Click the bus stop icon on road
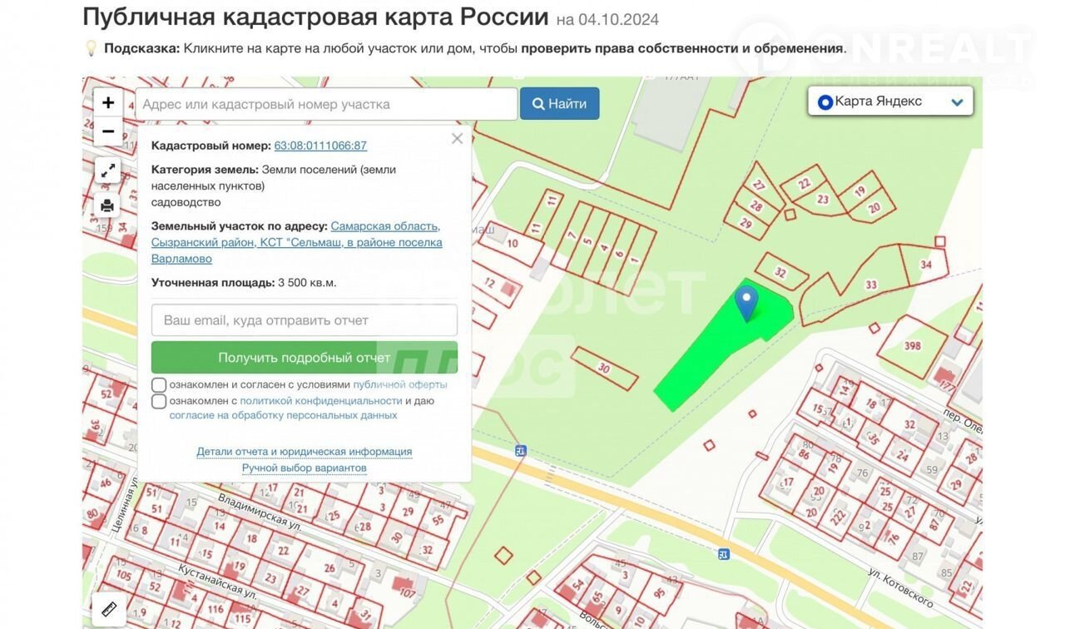This screenshot has height=629, width=1065. [521, 451]
